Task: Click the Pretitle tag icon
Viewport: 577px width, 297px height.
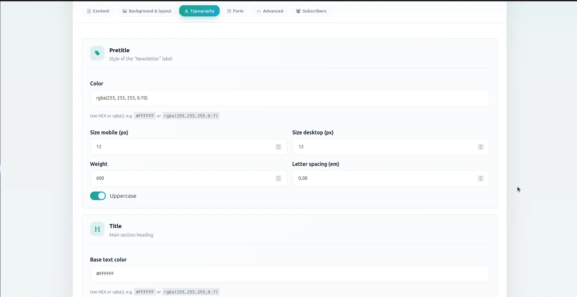Action: 97,53
